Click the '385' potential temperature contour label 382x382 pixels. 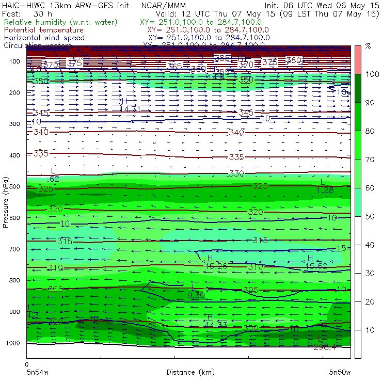[222, 58]
